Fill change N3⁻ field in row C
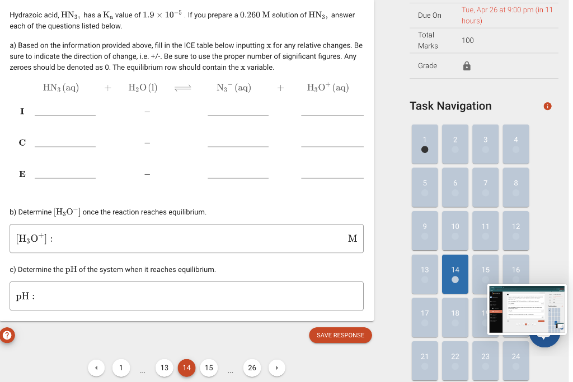This screenshot has width=573, height=382. pyautogui.click(x=238, y=142)
